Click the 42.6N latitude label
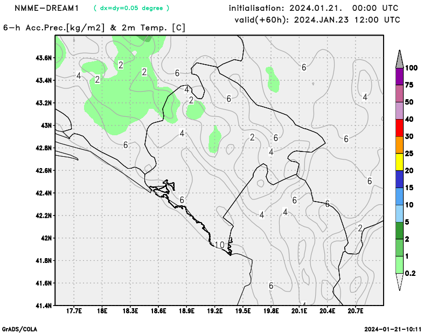This screenshot has width=431, height=333. pyautogui.click(x=44, y=170)
